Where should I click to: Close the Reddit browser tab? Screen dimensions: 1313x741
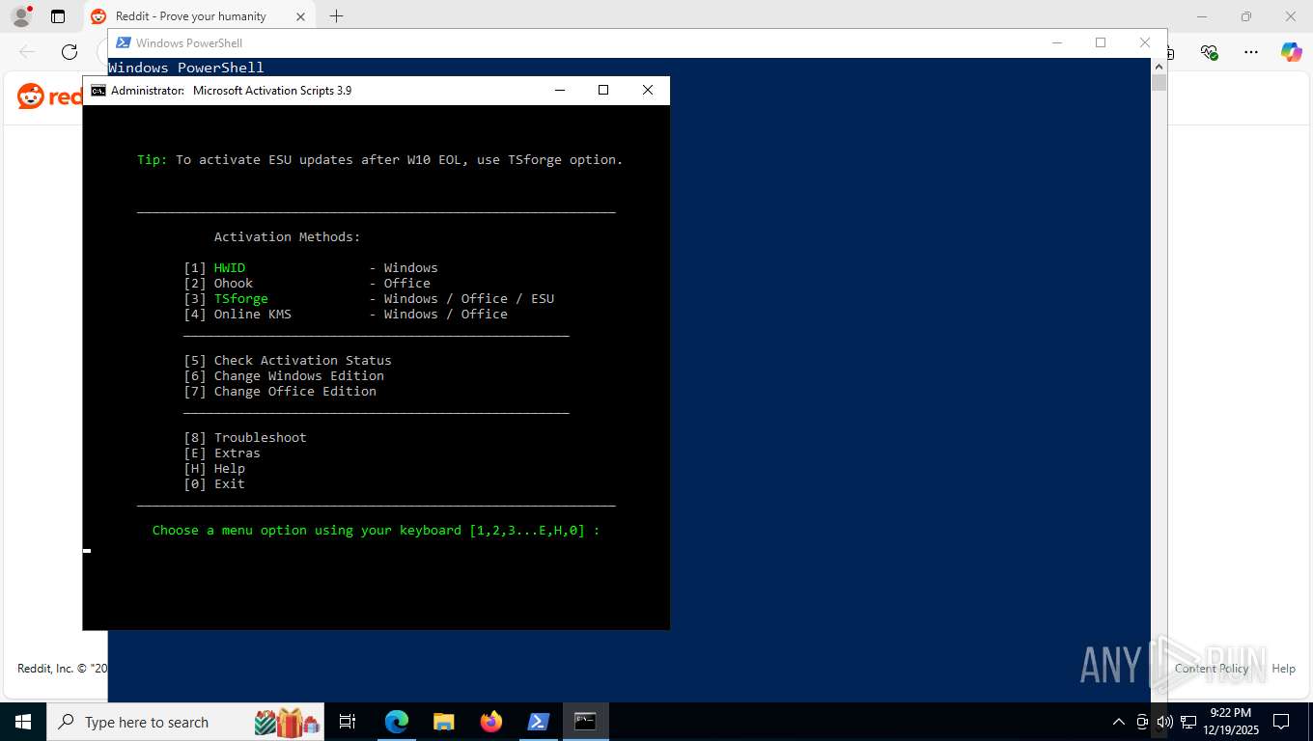click(300, 16)
